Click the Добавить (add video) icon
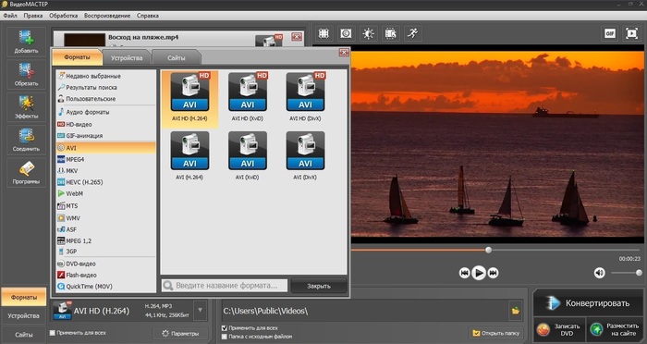 (26, 43)
